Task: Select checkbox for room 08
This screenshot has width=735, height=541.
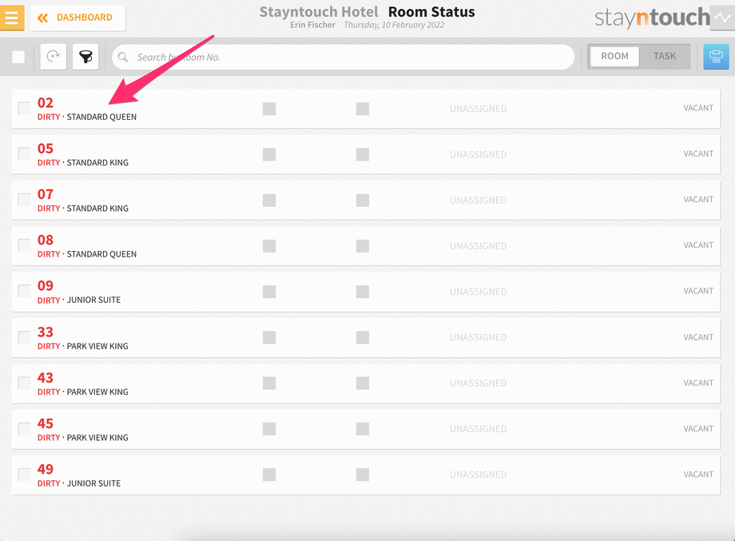Action: point(25,245)
